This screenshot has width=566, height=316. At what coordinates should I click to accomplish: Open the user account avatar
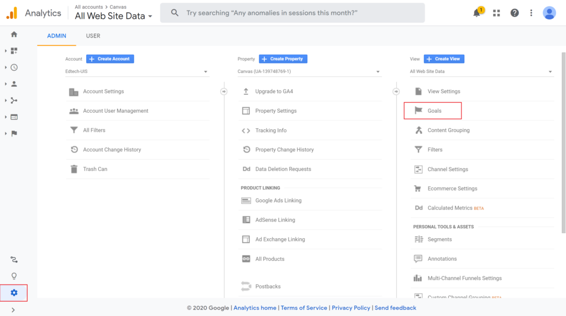549,13
